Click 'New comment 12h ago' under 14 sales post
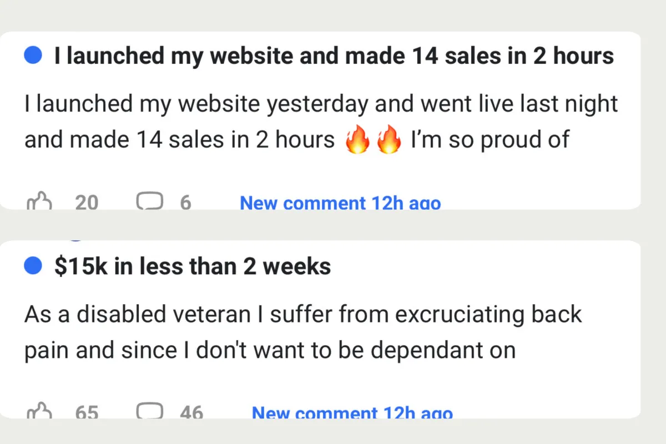The height and width of the screenshot is (444, 666). (x=340, y=203)
